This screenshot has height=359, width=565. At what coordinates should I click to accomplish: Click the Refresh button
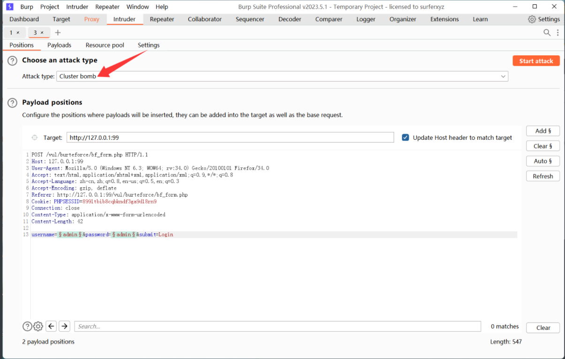(x=543, y=176)
